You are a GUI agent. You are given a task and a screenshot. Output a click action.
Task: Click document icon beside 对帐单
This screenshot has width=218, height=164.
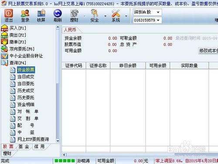13,112
